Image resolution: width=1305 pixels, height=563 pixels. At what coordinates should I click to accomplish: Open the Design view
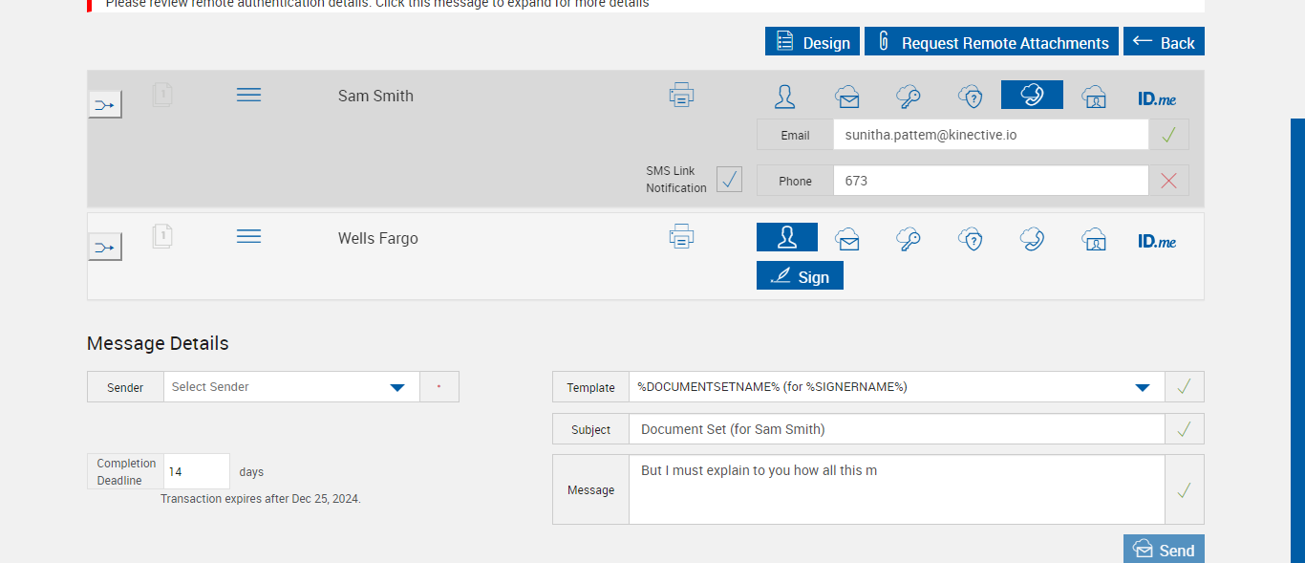point(812,42)
